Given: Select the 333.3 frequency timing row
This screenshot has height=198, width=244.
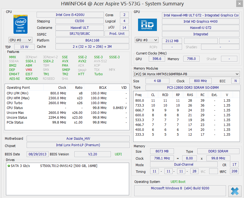Looking at the screenshot, I should tap(186, 135).
